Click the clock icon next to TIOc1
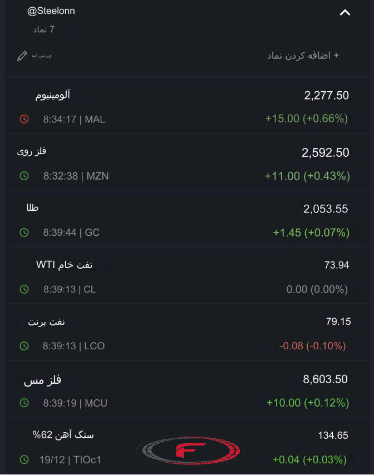The width and height of the screenshot is (374, 475). 24,459
